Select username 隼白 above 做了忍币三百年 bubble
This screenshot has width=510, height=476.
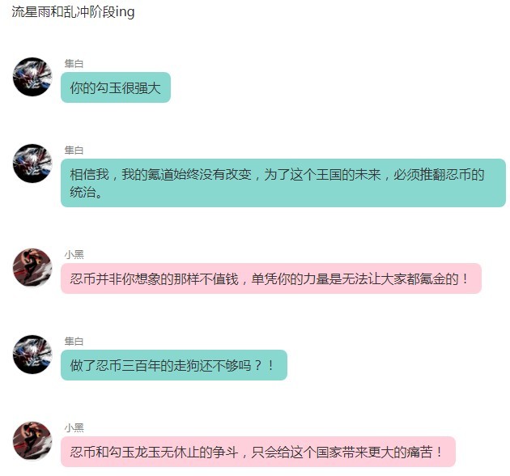pos(74,342)
